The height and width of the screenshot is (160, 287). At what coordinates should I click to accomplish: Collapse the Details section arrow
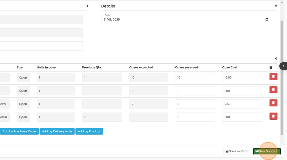(x=276, y=6)
